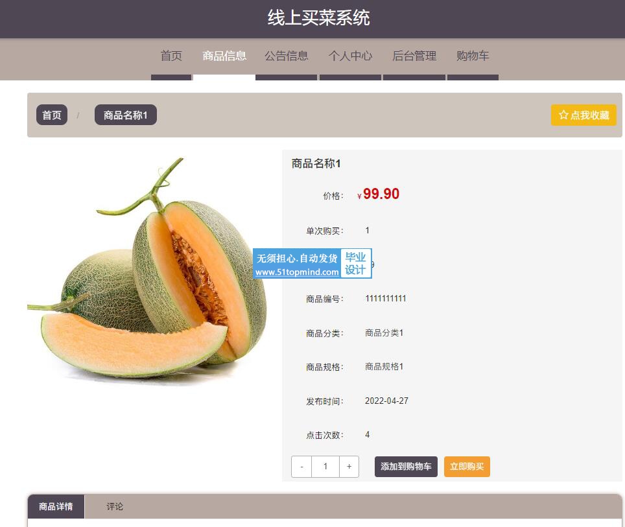
Task: Click the 51topmind.com watermark link
Action: point(297,272)
